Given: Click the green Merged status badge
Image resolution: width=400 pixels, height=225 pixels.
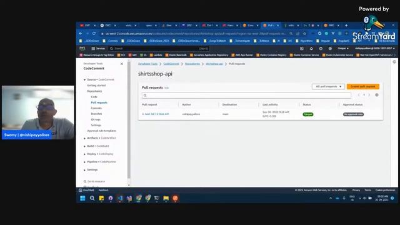Looking at the screenshot, I should [308, 114].
